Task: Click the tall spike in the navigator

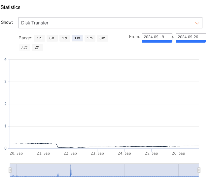Action: [x=71, y=170]
